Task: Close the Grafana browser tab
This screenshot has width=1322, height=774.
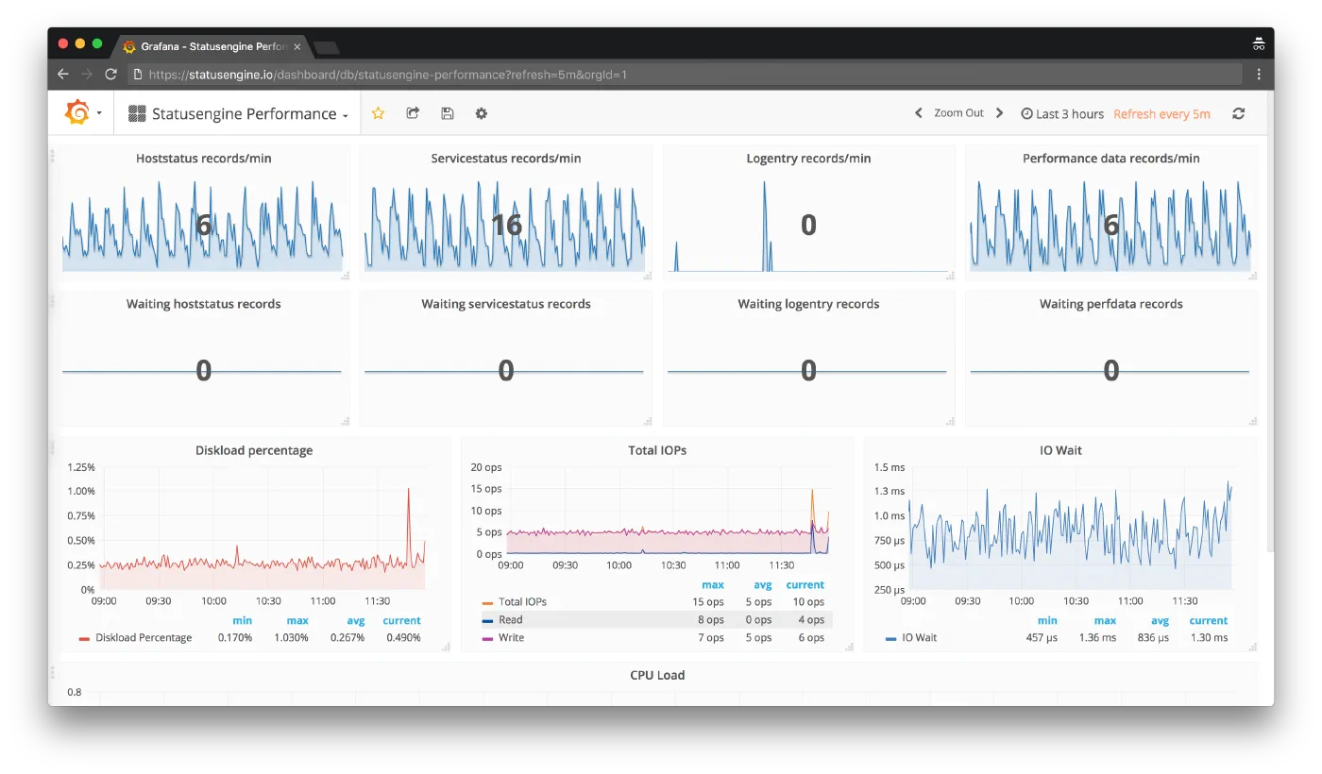Action: (297, 46)
